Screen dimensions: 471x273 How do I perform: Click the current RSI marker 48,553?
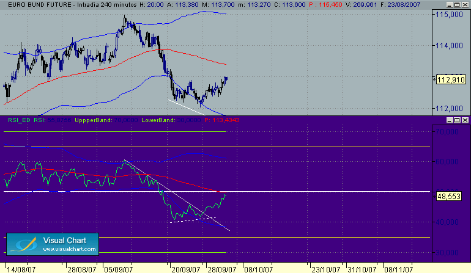[x=449, y=197]
